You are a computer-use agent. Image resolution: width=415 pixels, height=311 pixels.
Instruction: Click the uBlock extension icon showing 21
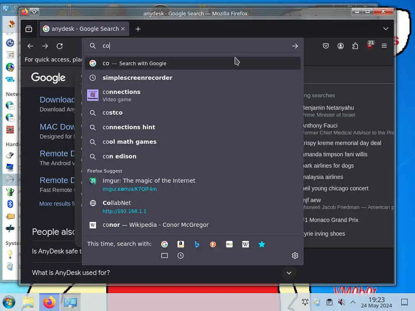(x=370, y=45)
